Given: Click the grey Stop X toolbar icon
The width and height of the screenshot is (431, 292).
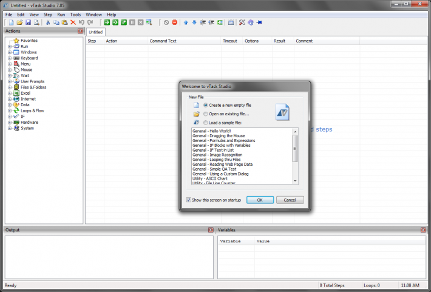Looking at the screenshot, I should pos(140,22).
